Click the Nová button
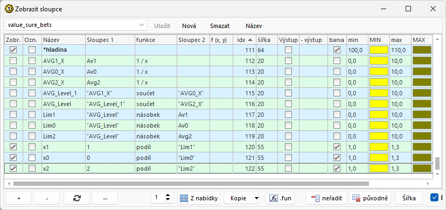The width and height of the screenshot is (446, 210). point(189,26)
